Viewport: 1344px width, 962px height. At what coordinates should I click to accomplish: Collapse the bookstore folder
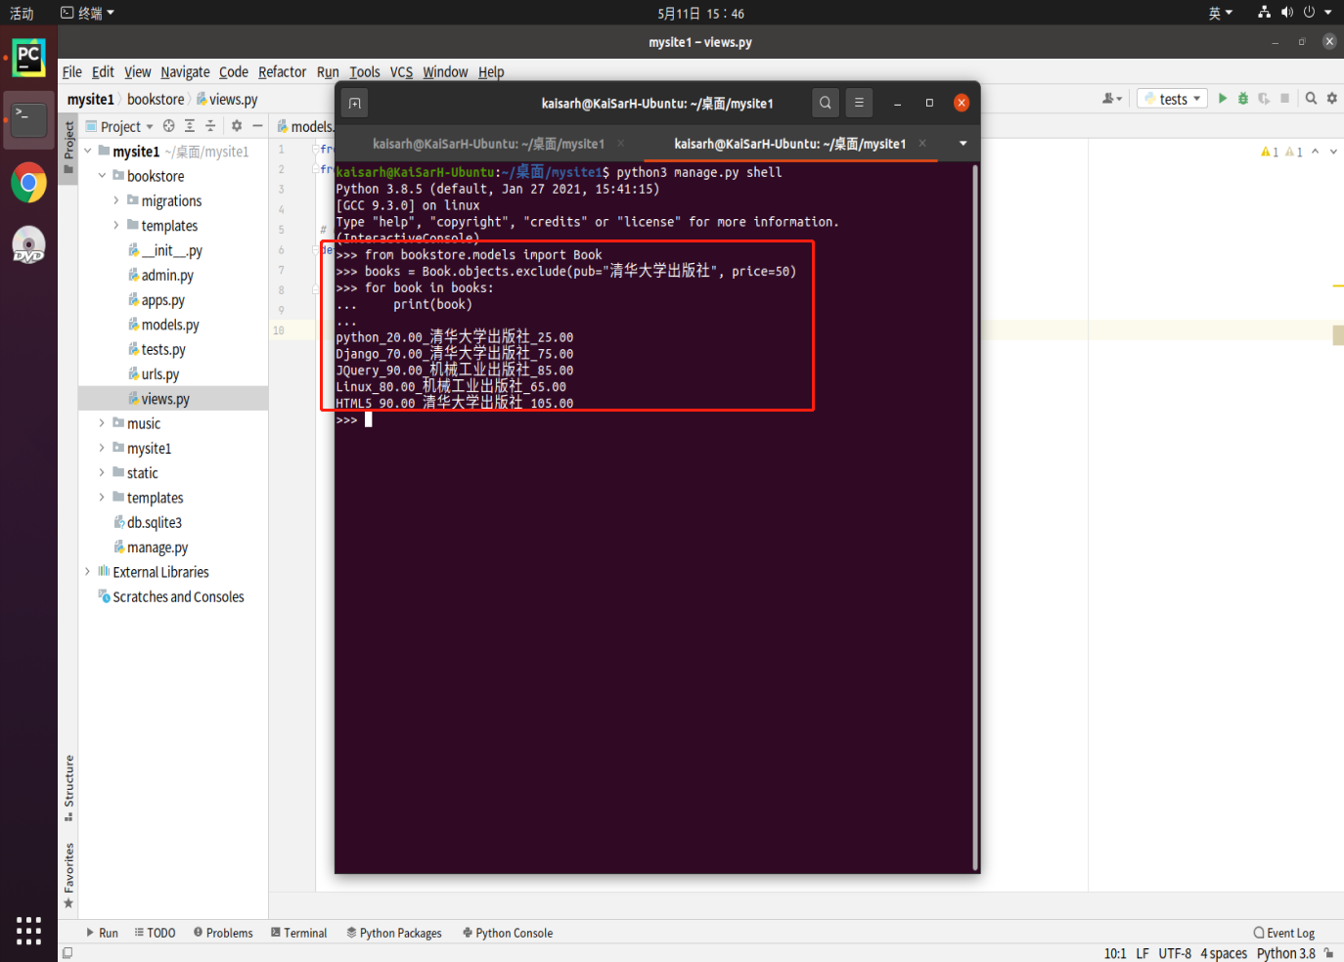click(102, 176)
